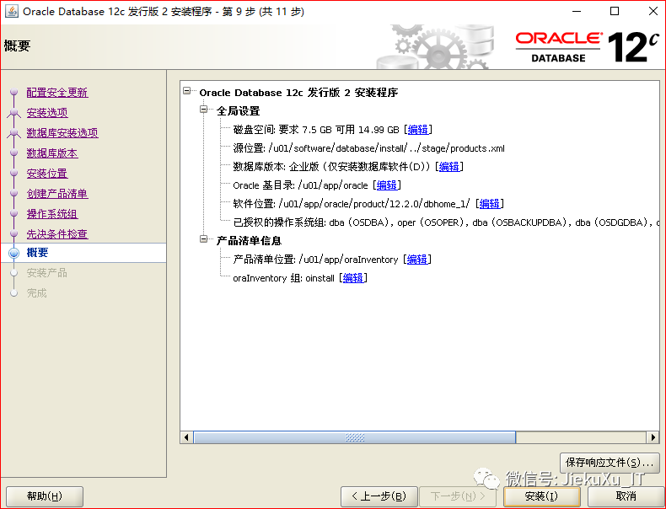This screenshot has height=509, width=666.
Task: Go to the 创建产品清单 step
Action: click(x=57, y=194)
